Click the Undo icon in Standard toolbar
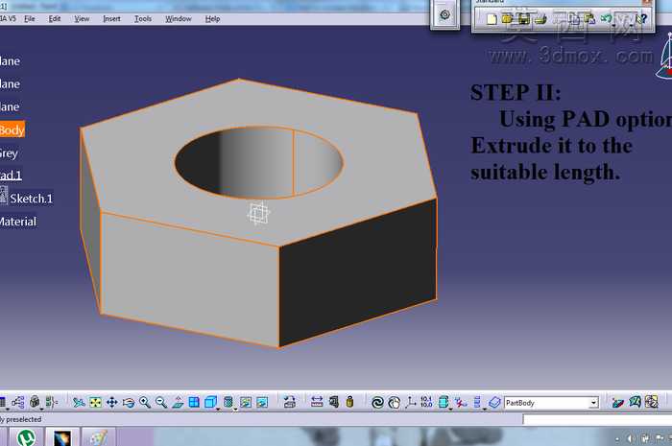672x446 pixels. tap(606, 19)
